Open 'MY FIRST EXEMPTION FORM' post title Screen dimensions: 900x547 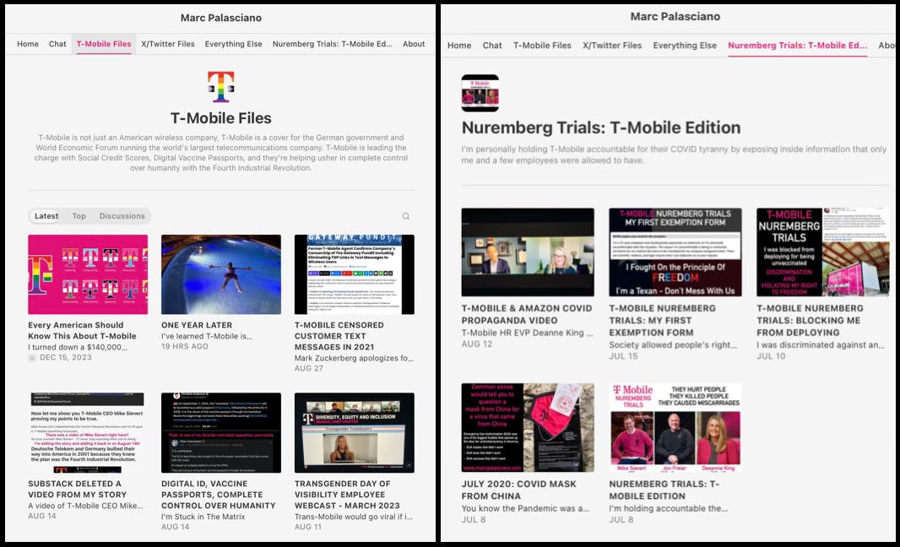(663, 320)
